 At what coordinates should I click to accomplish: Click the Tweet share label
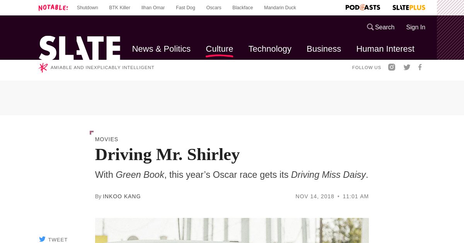coord(58,240)
